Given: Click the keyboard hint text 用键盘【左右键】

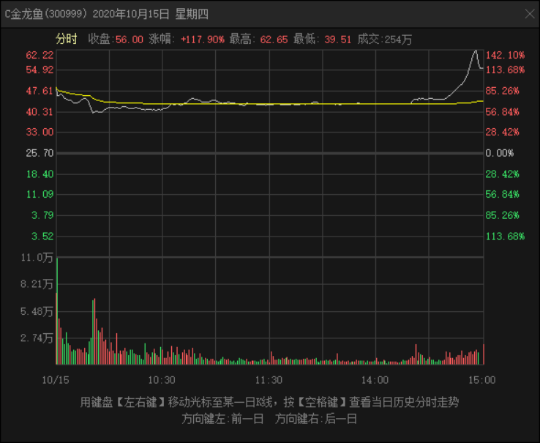Looking at the screenshot, I should click(124, 402).
